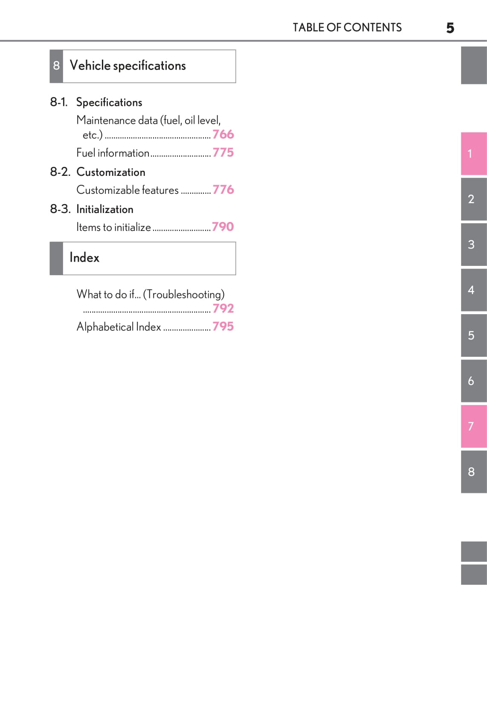Open chapter 8 side tab

click(473, 472)
